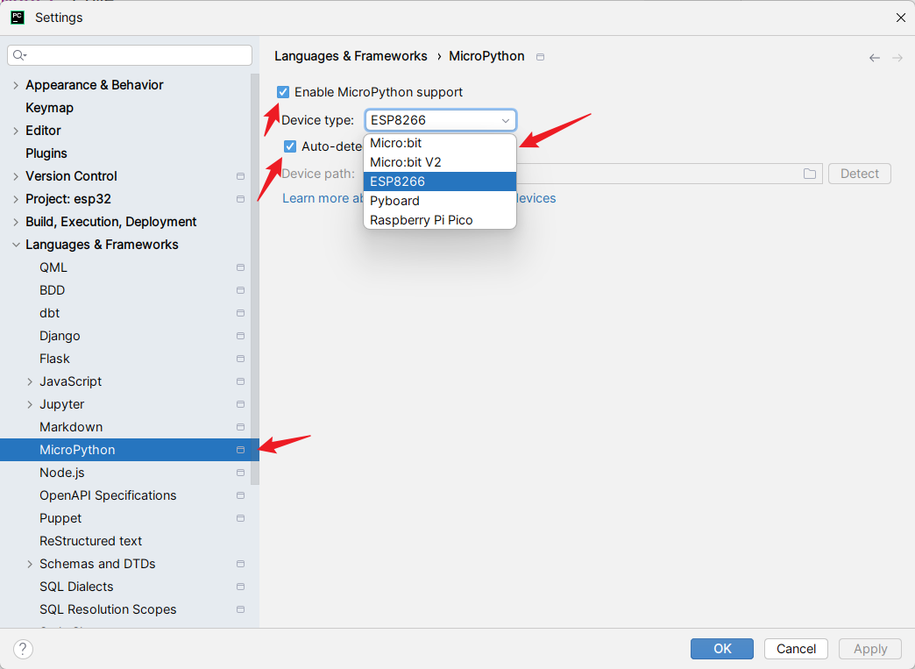Viewport: 915px width, 669px height.
Task: Expand the Editor section
Action: (x=16, y=131)
